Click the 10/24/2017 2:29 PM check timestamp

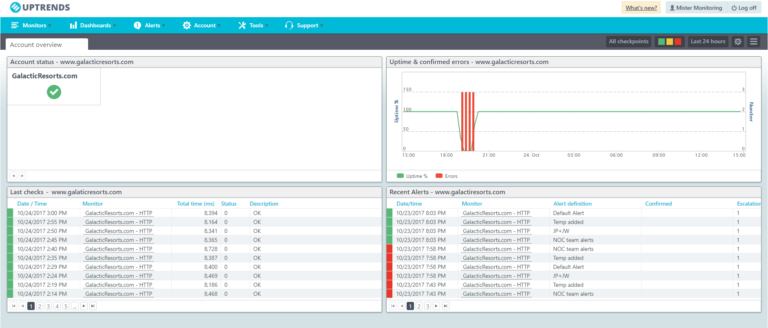click(42, 267)
